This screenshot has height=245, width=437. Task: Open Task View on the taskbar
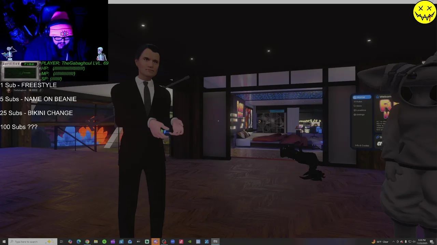61,242
